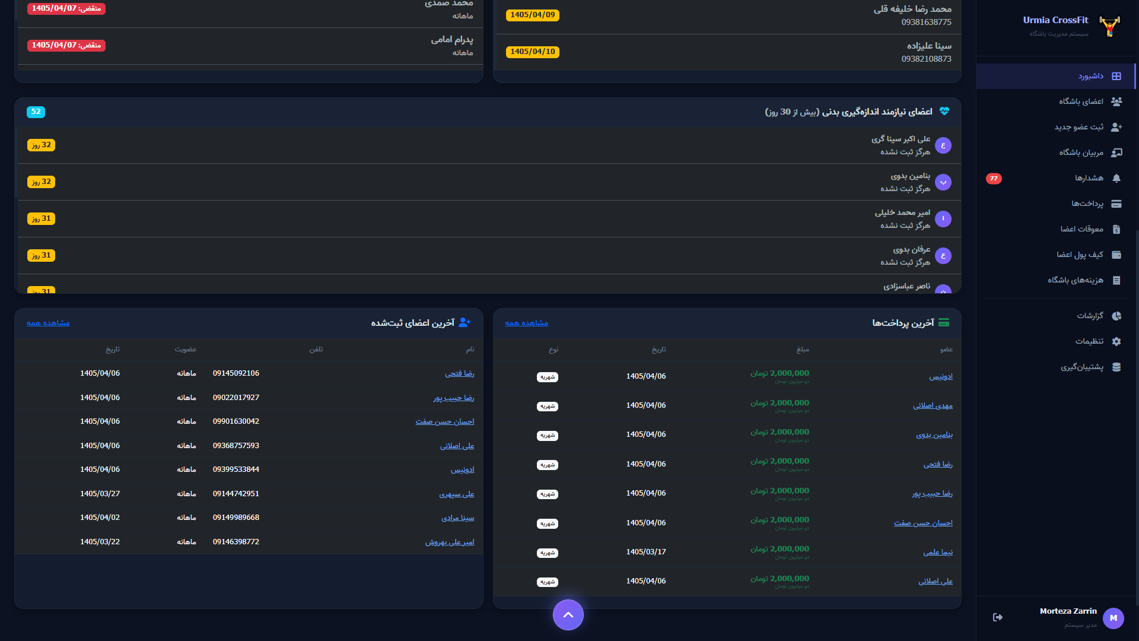Click the invoice icon for معوقات اعضا
Image resolution: width=1139 pixels, height=641 pixels.
click(x=1116, y=229)
